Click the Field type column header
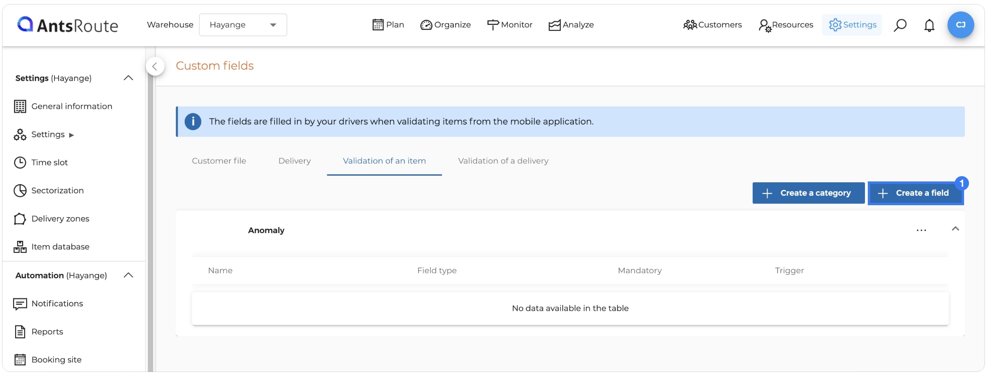The height and width of the screenshot is (376, 987). [x=437, y=271]
